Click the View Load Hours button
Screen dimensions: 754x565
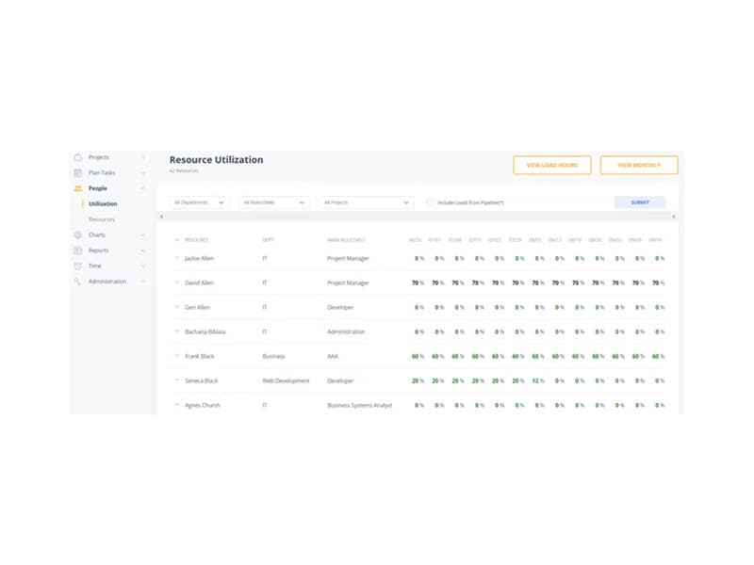551,166
